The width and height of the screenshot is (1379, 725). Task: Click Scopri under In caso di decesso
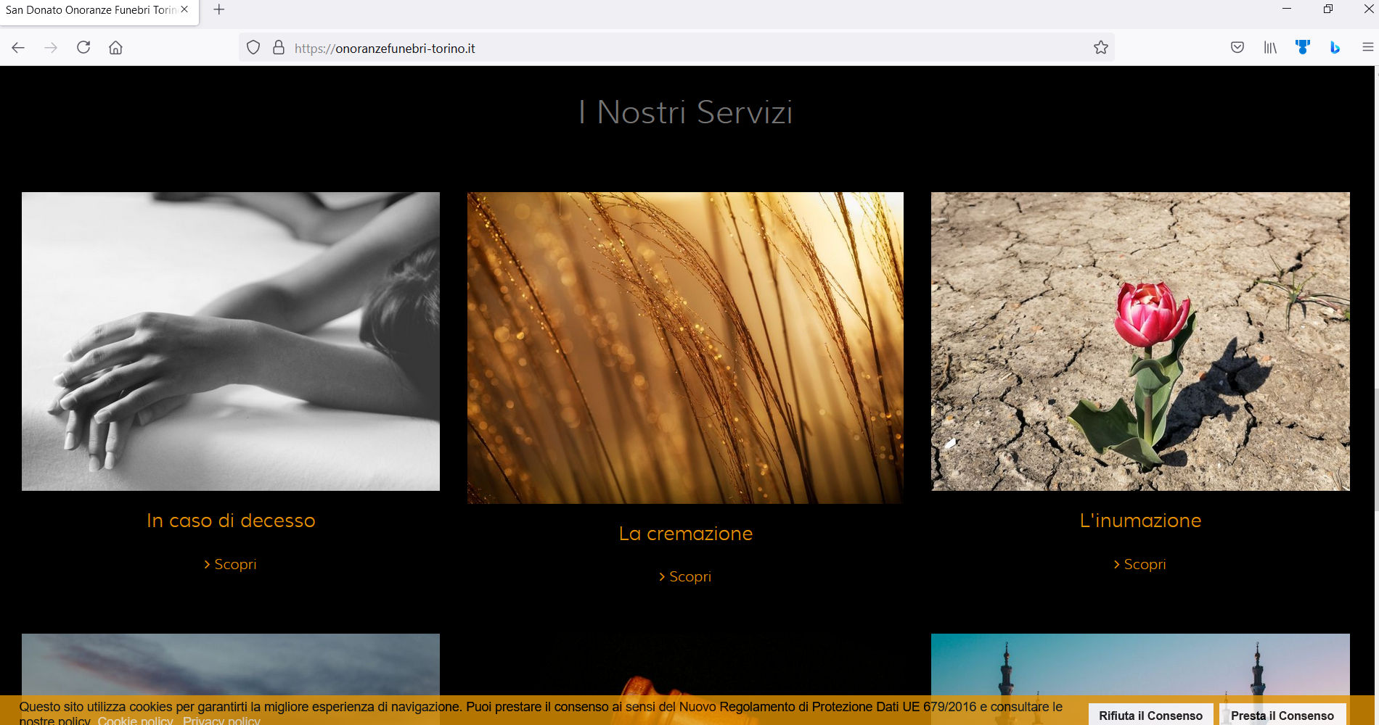pyautogui.click(x=231, y=564)
